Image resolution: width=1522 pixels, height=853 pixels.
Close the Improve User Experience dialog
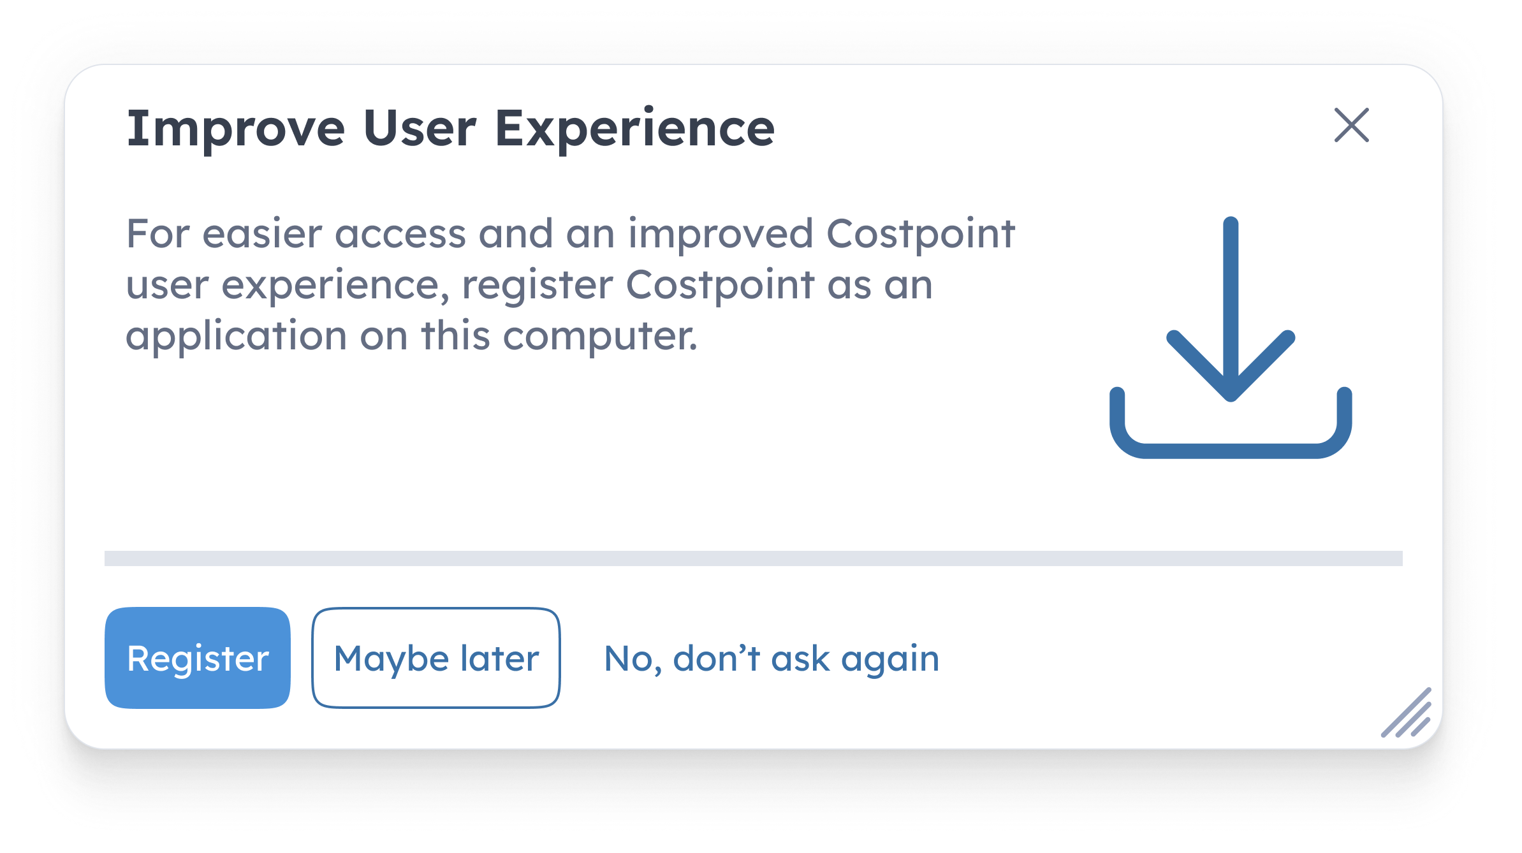tap(1352, 125)
